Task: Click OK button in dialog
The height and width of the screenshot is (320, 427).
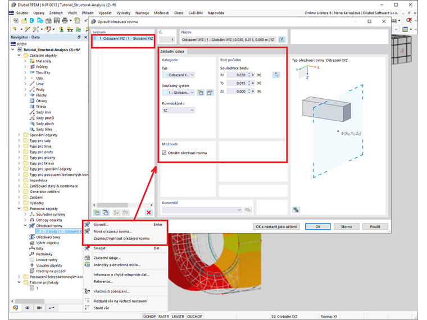Action: click(x=318, y=226)
